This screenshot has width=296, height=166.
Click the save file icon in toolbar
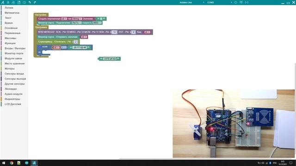point(19,2)
